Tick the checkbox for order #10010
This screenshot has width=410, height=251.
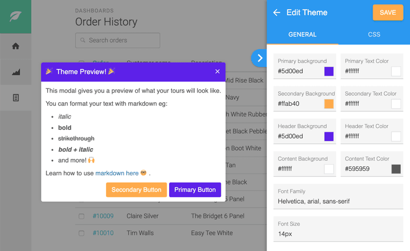[x=81, y=233]
